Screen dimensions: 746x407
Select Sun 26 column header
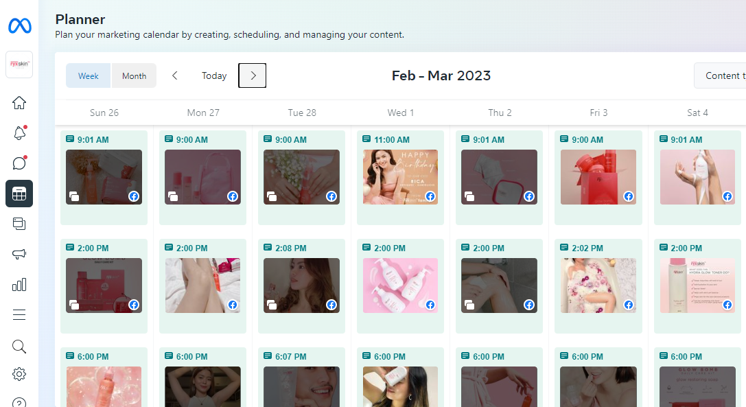coord(104,113)
